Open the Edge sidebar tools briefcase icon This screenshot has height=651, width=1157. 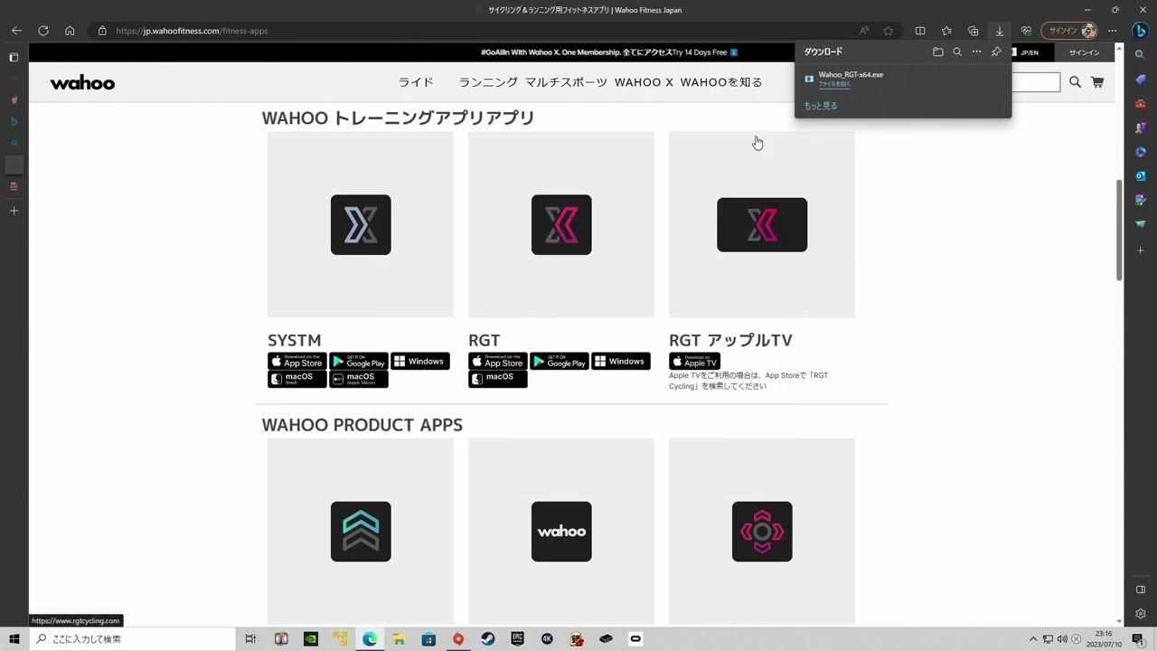click(x=1141, y=104)
